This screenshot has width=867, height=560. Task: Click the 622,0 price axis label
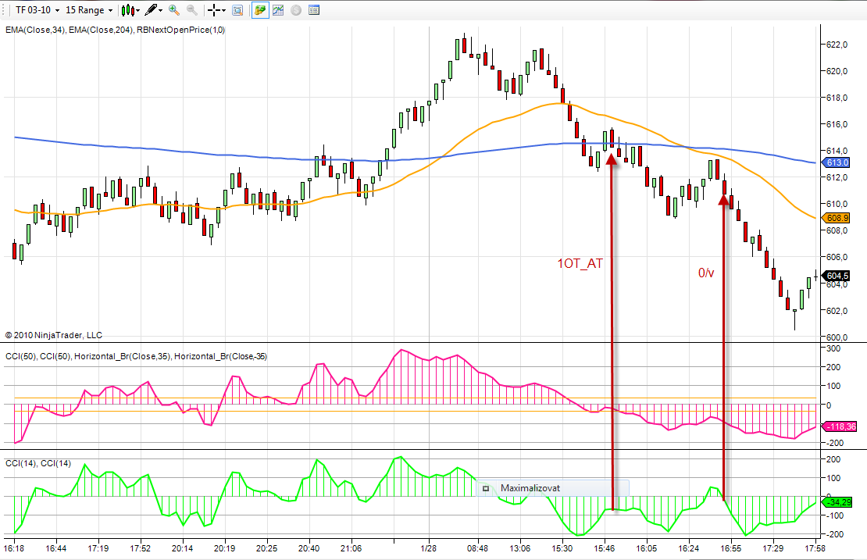click(837, 45)
